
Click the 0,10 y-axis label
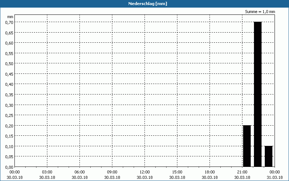9,147
